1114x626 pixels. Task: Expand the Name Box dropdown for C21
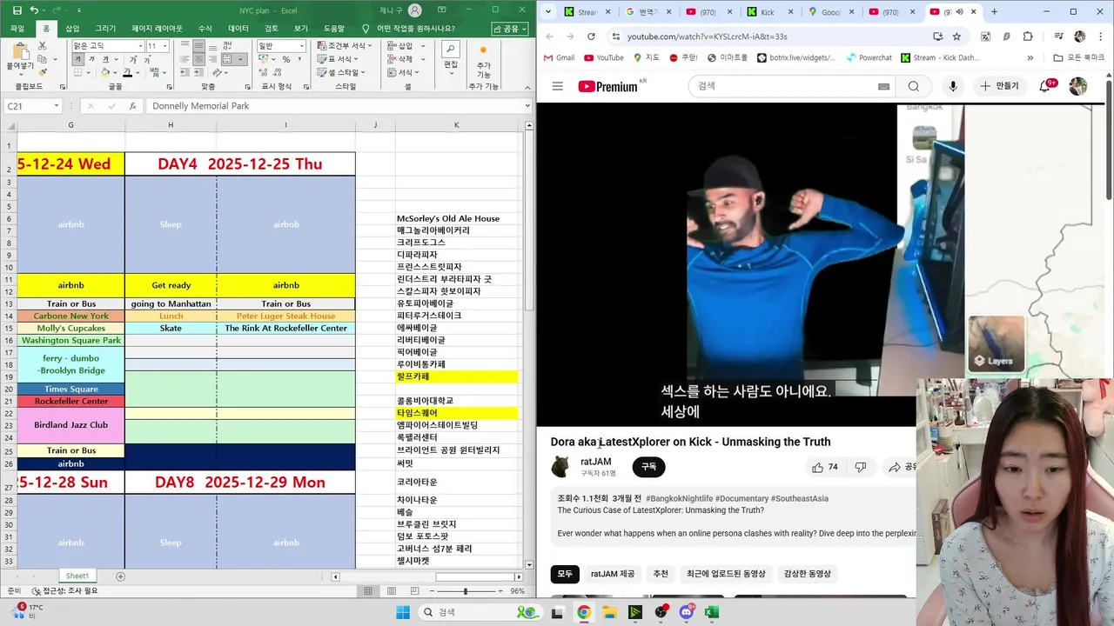click(56, 106)
